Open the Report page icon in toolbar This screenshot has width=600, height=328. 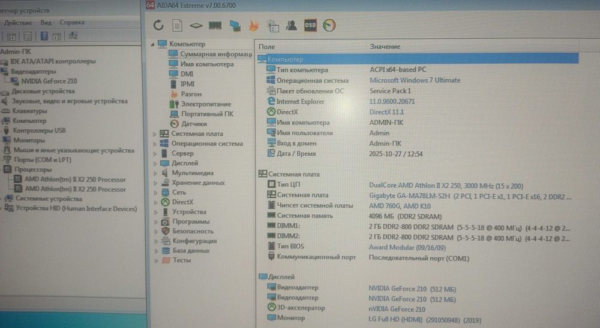177,26
